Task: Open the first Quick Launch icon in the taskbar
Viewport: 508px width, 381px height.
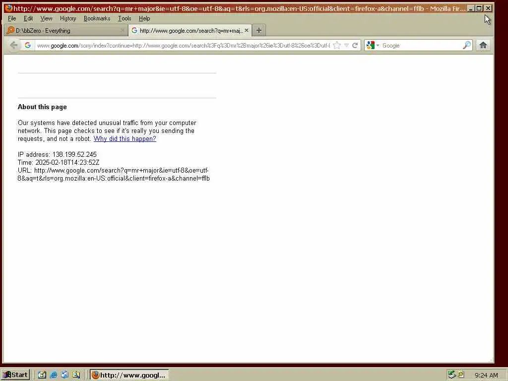Action: pyautogui.click(x=42, y=375)
